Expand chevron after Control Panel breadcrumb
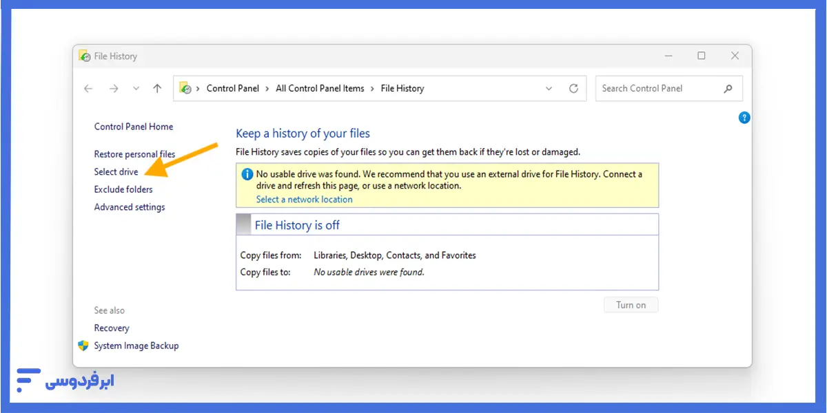Image resolution: width=827 pixels, height=413 pixels. click(267, 88)
